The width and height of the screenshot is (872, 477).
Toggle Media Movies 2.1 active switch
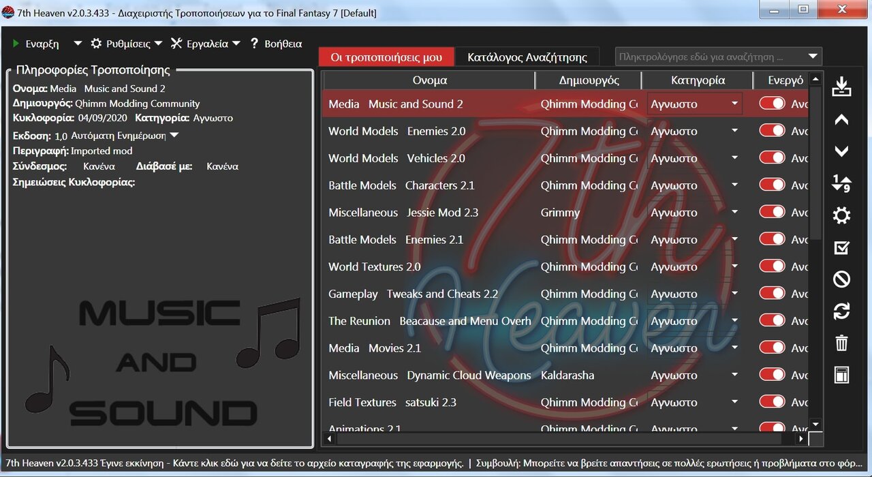point(772,348)
